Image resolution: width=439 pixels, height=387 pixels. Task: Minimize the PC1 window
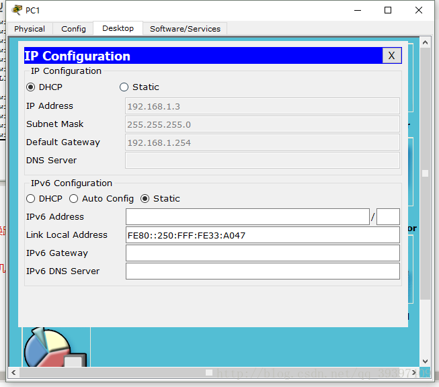[358, 10]
